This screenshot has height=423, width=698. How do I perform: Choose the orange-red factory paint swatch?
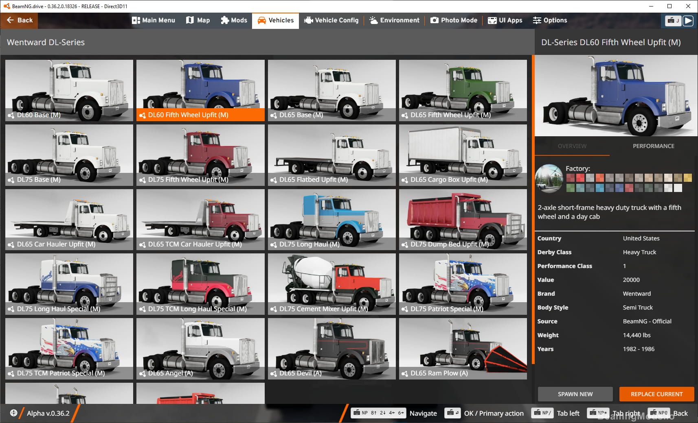coord(599,178)
